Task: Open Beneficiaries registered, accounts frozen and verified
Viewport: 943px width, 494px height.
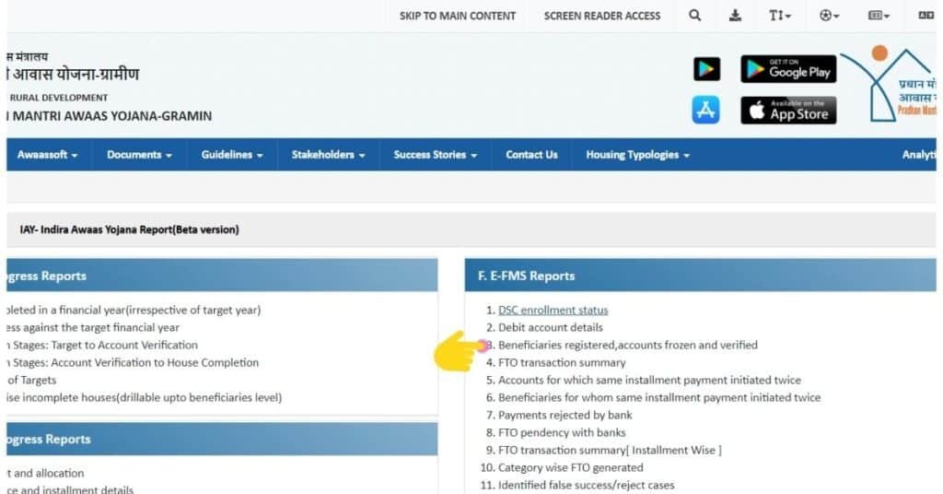Action: [628, 345]
